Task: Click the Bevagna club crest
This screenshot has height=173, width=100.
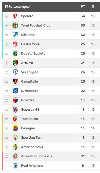Action: point(15,128)
